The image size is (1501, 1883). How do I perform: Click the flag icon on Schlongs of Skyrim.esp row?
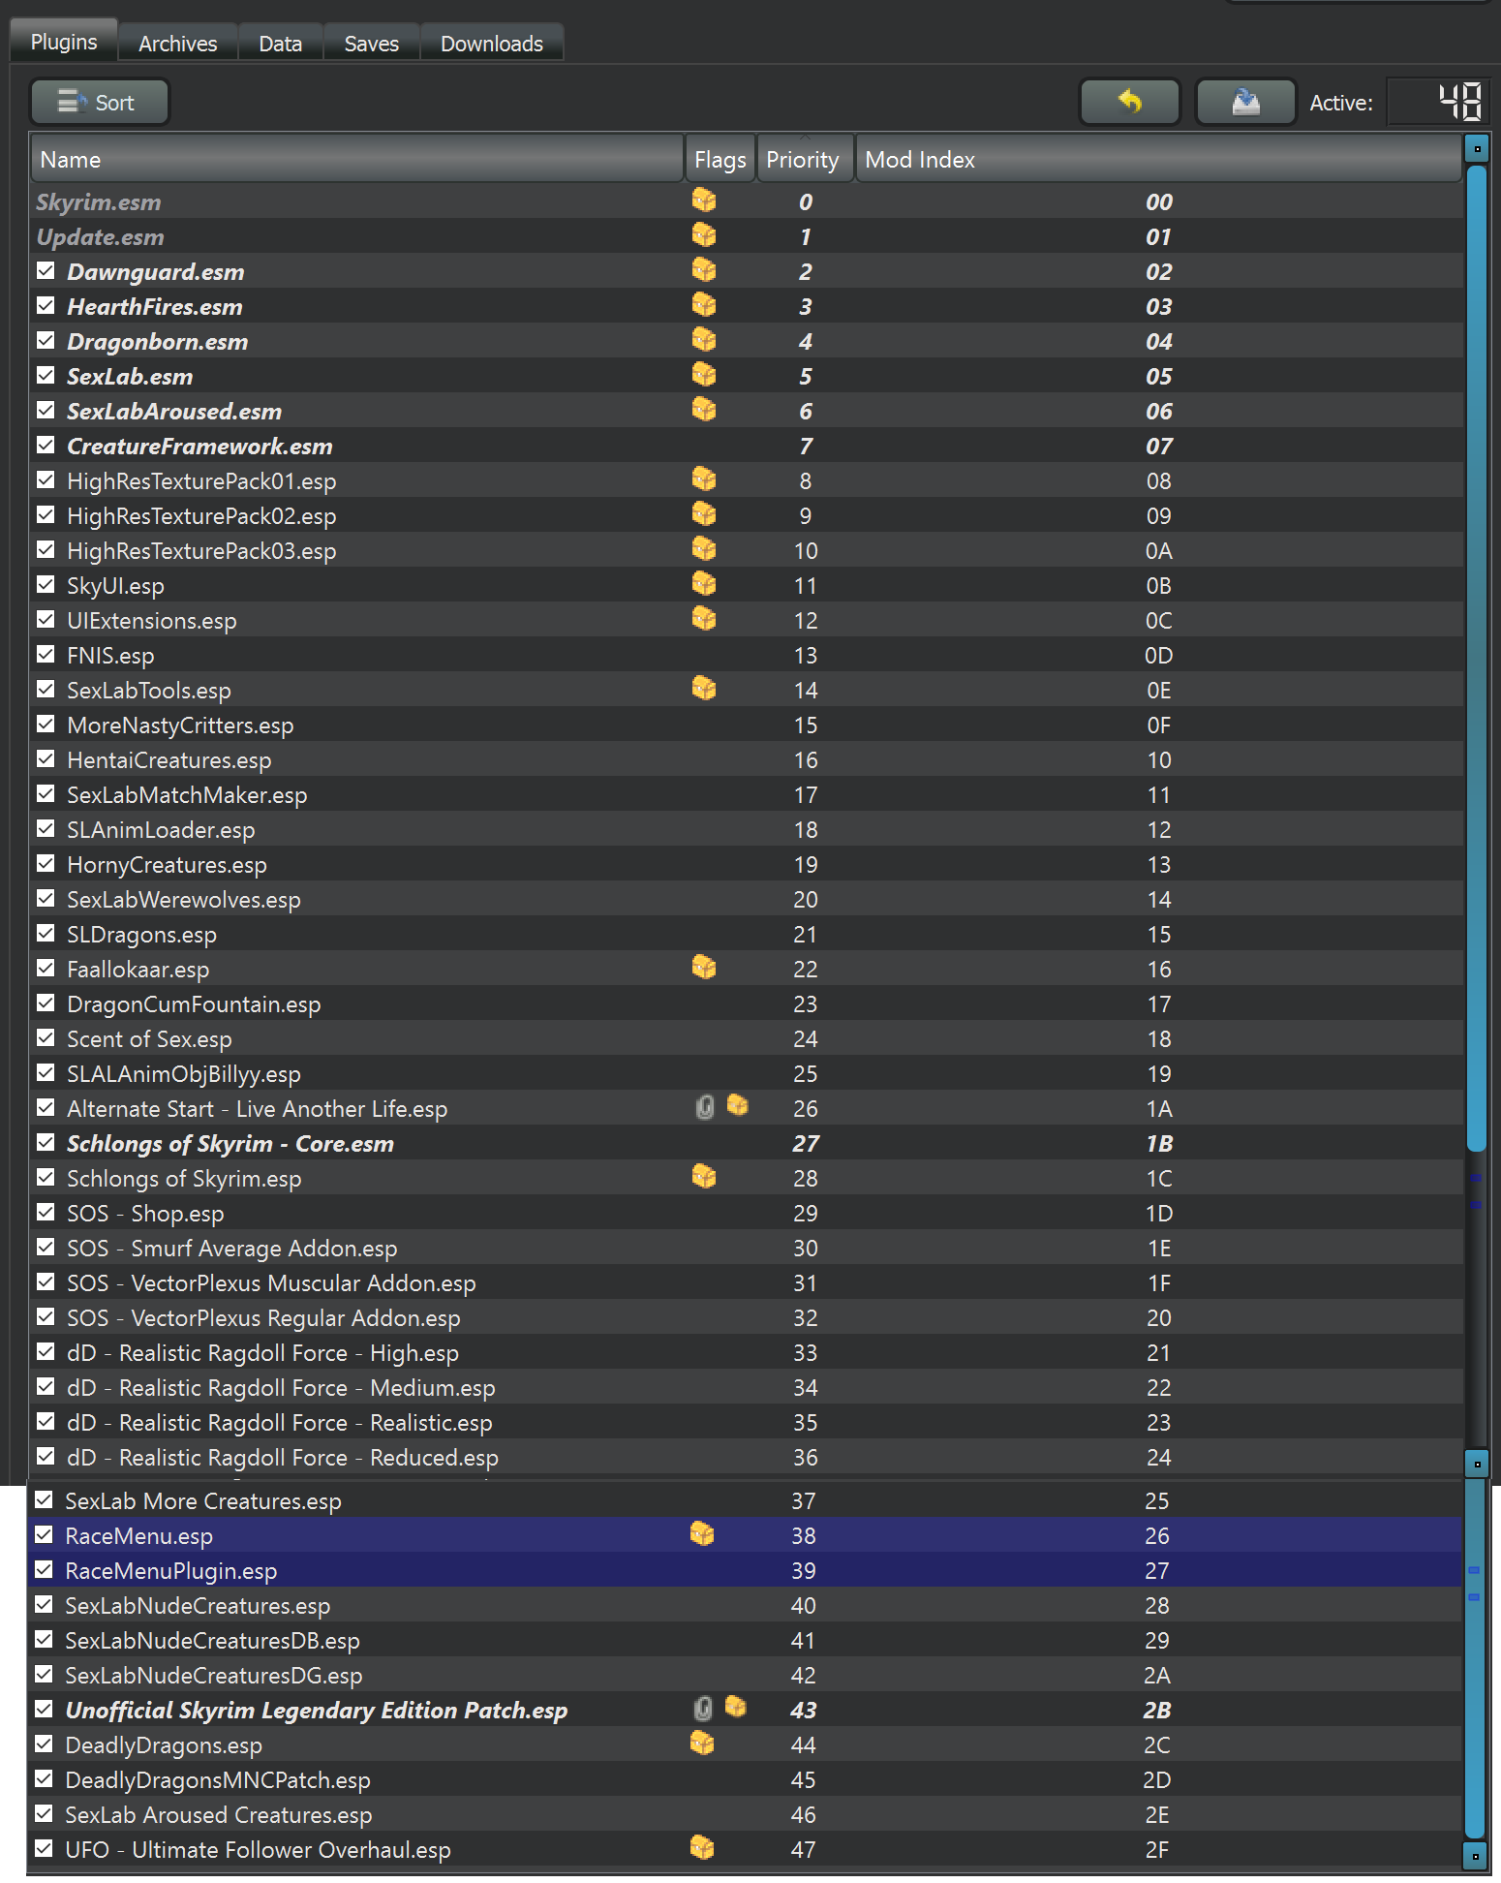tap(704, 1177)
